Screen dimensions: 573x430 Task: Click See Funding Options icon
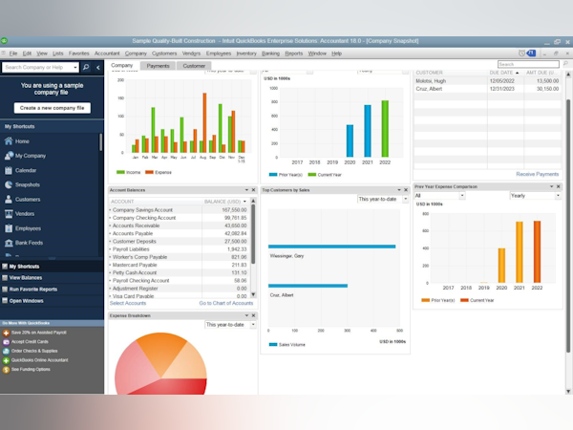6,370
